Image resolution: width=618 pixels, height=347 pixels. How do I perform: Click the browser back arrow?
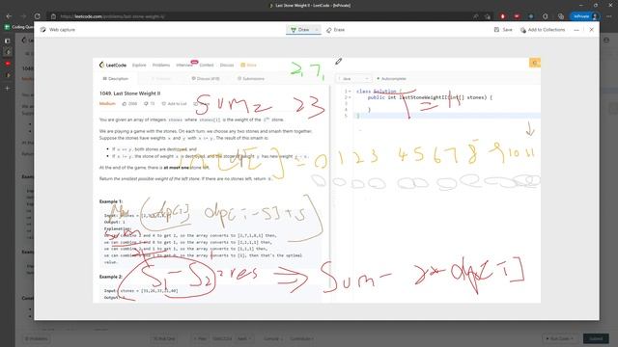pos(9,16)
